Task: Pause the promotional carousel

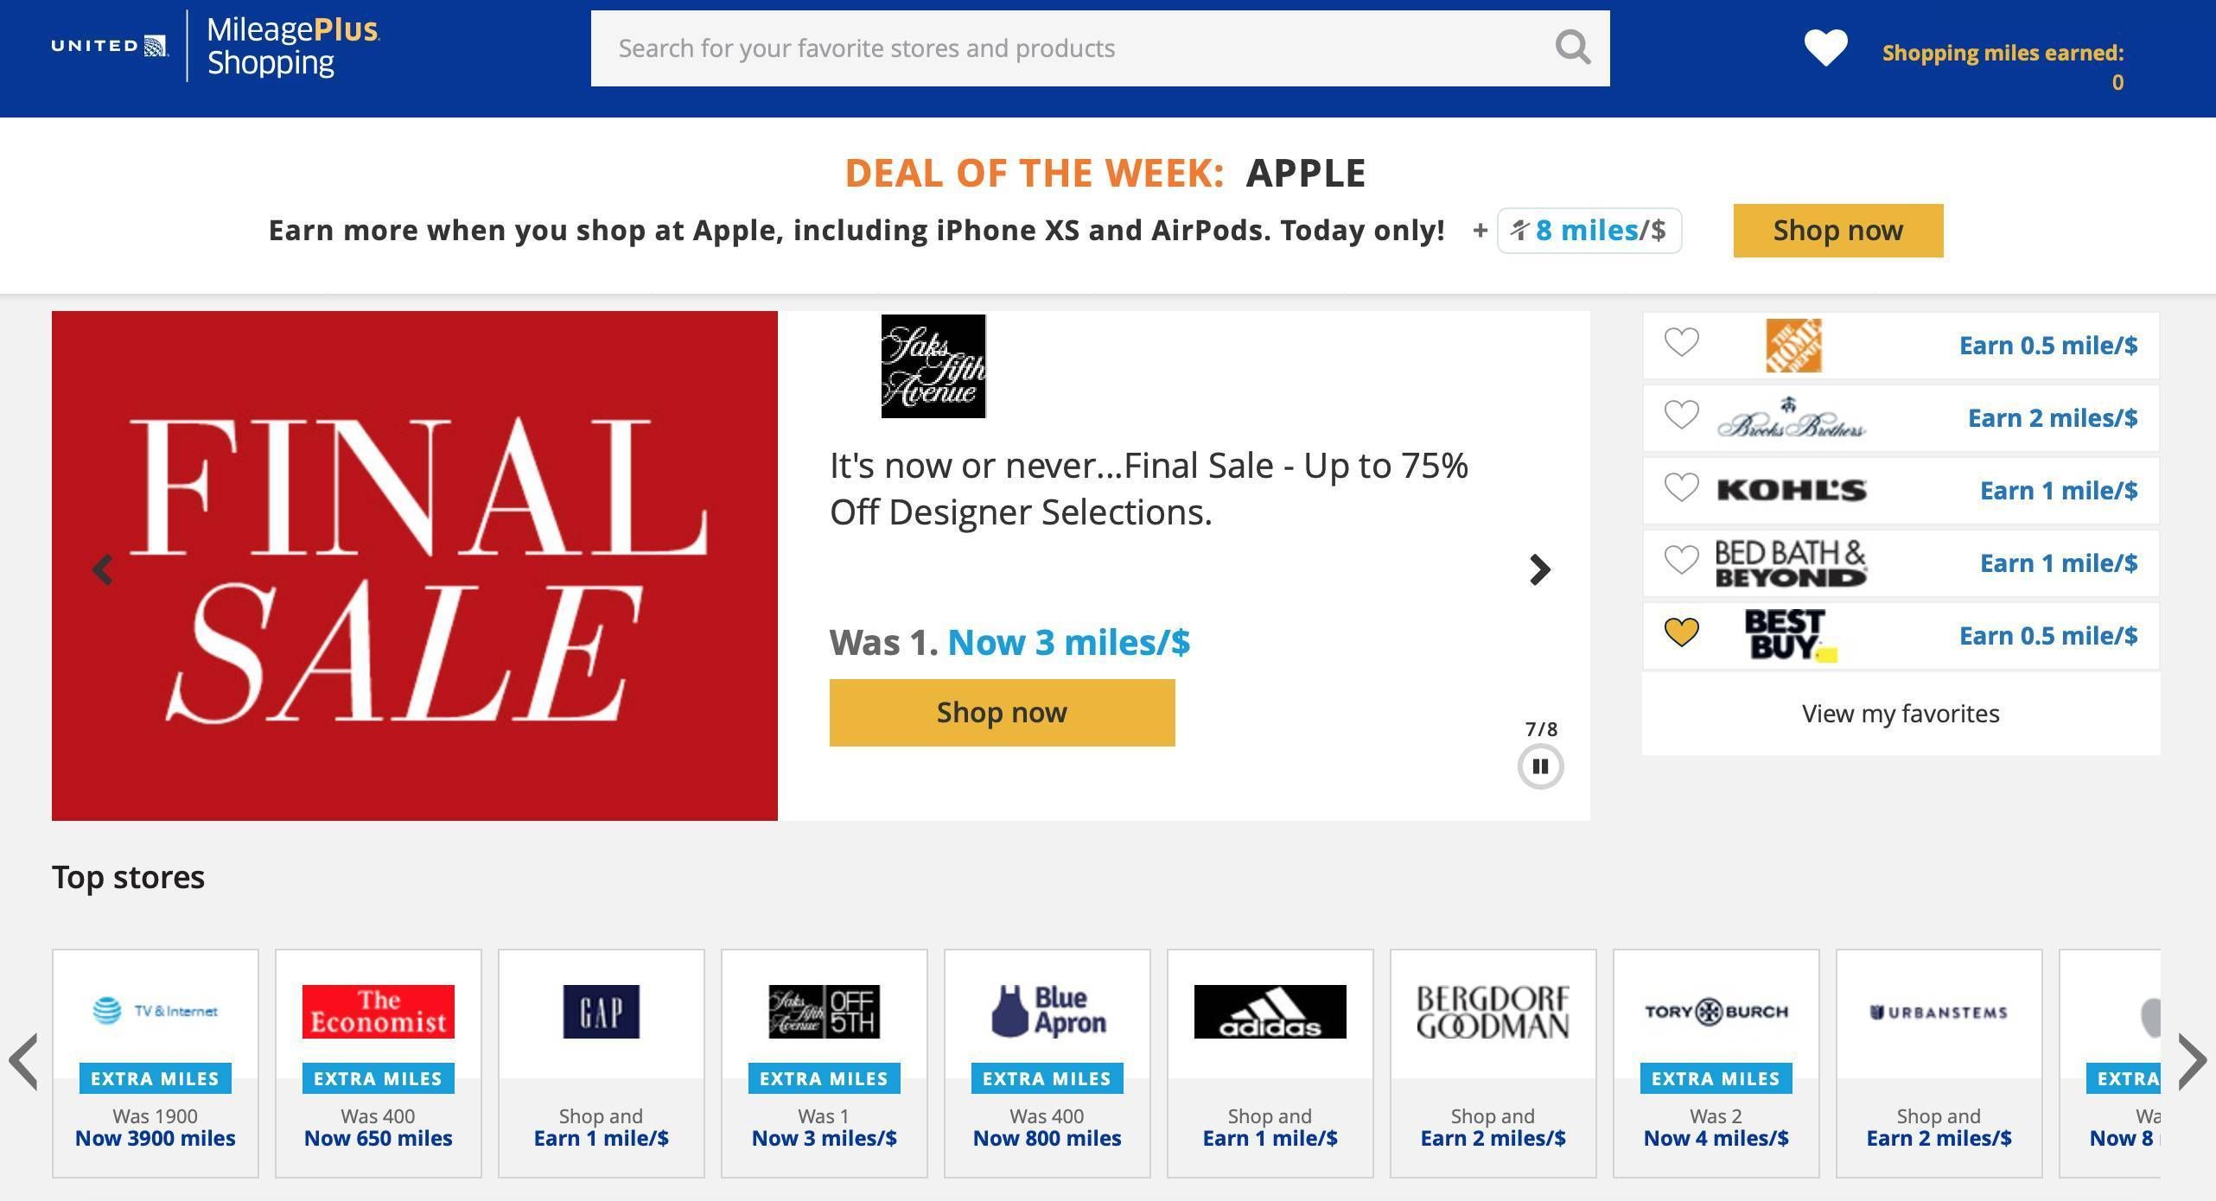Action: click(x=1540, y=766)
